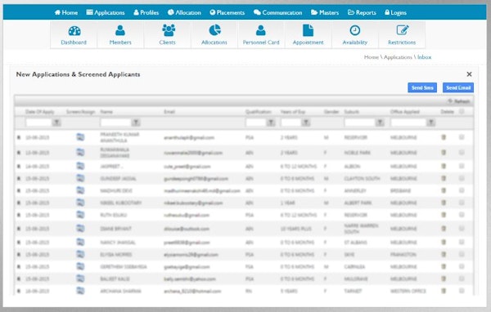Click Screen/Assign icon for Praneeth Kumar row

tap(80, 137)
